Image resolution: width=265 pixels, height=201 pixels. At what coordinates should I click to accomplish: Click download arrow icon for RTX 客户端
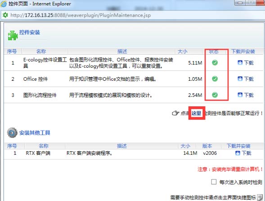[x=238, y=153]
